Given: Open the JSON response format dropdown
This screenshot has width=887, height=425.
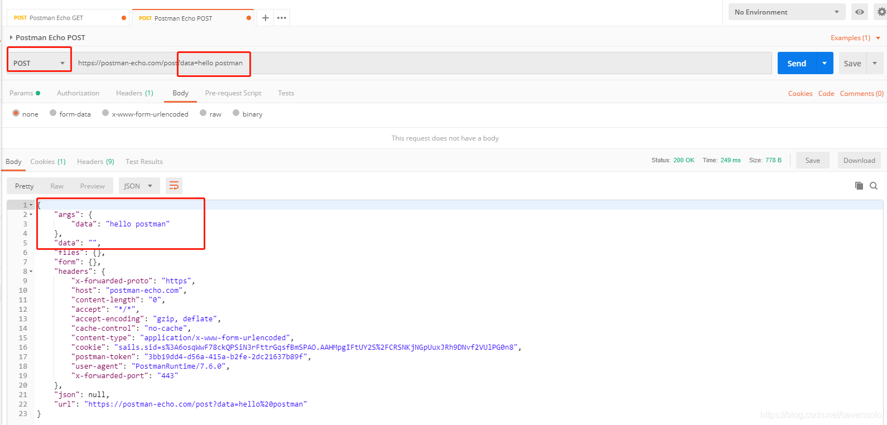Looking at the screenshot, I should pyautogui.click(x=139, y=186).
